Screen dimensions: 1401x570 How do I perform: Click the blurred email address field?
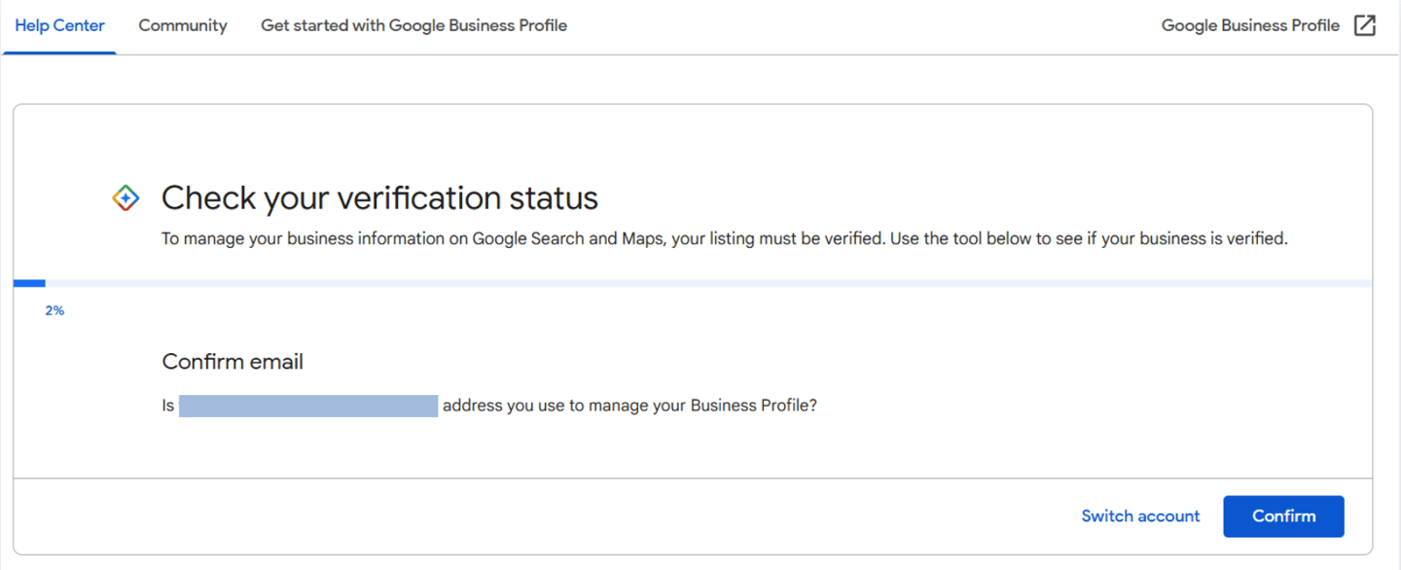[308, 406]
